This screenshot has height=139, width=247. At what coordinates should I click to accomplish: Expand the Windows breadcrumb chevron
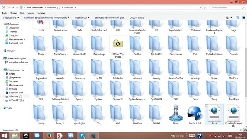click(76, 8)
